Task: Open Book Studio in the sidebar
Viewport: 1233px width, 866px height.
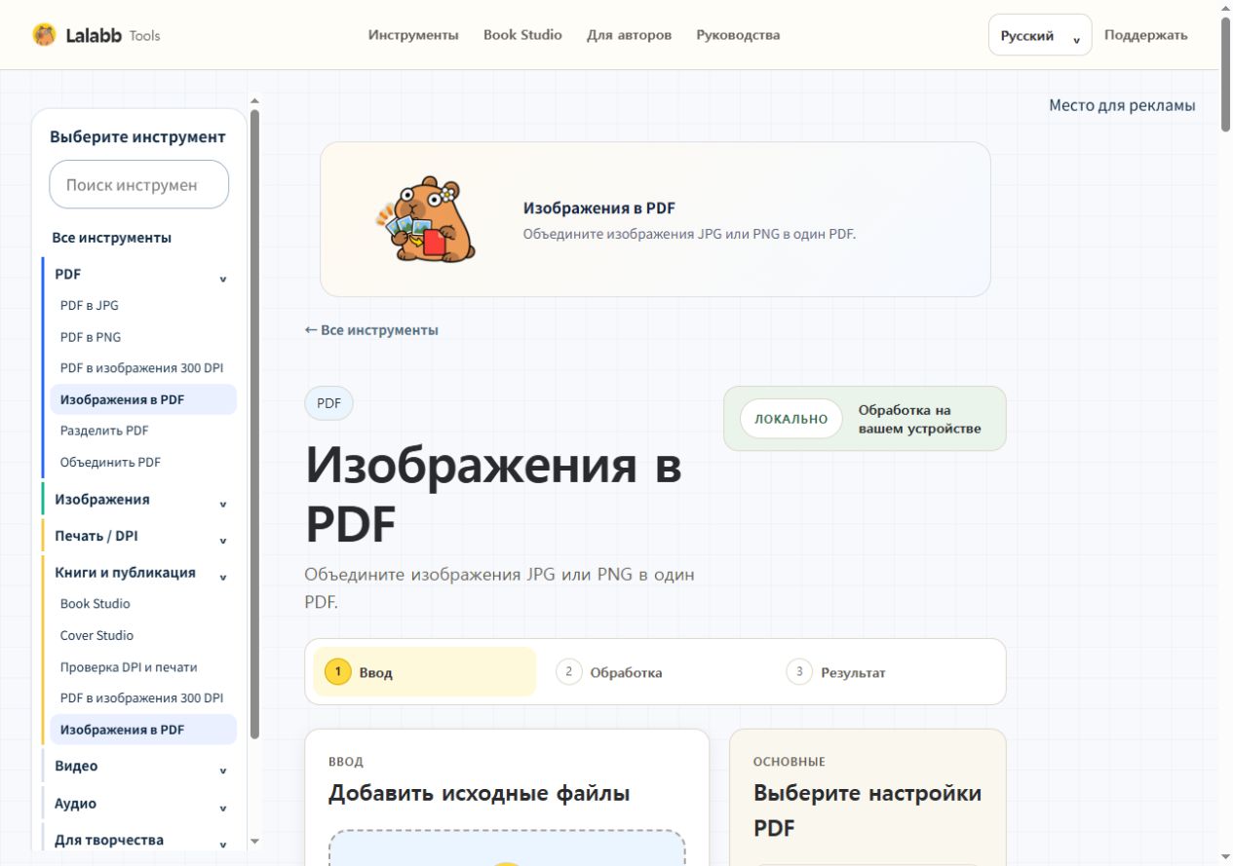Action: coord(96,604)
